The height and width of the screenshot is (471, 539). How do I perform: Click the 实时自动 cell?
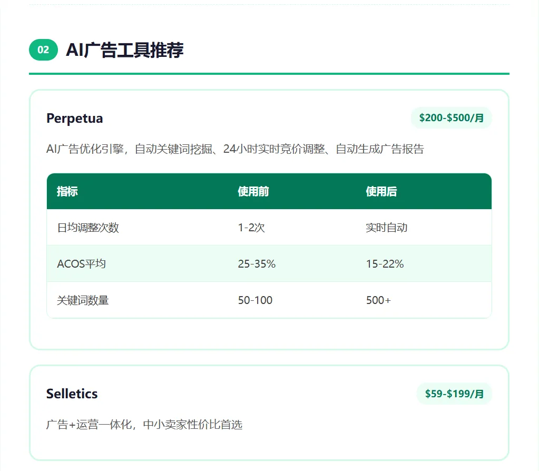386,228
